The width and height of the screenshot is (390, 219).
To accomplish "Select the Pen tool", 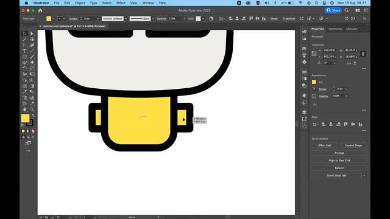I will tap(24, 45).
